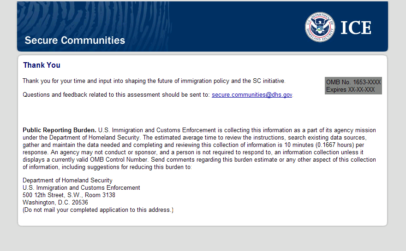Image resolution: width=406 pixels, height=251 pixels.
Task: Click the Secure Communities header title
Action: (75, 40)
